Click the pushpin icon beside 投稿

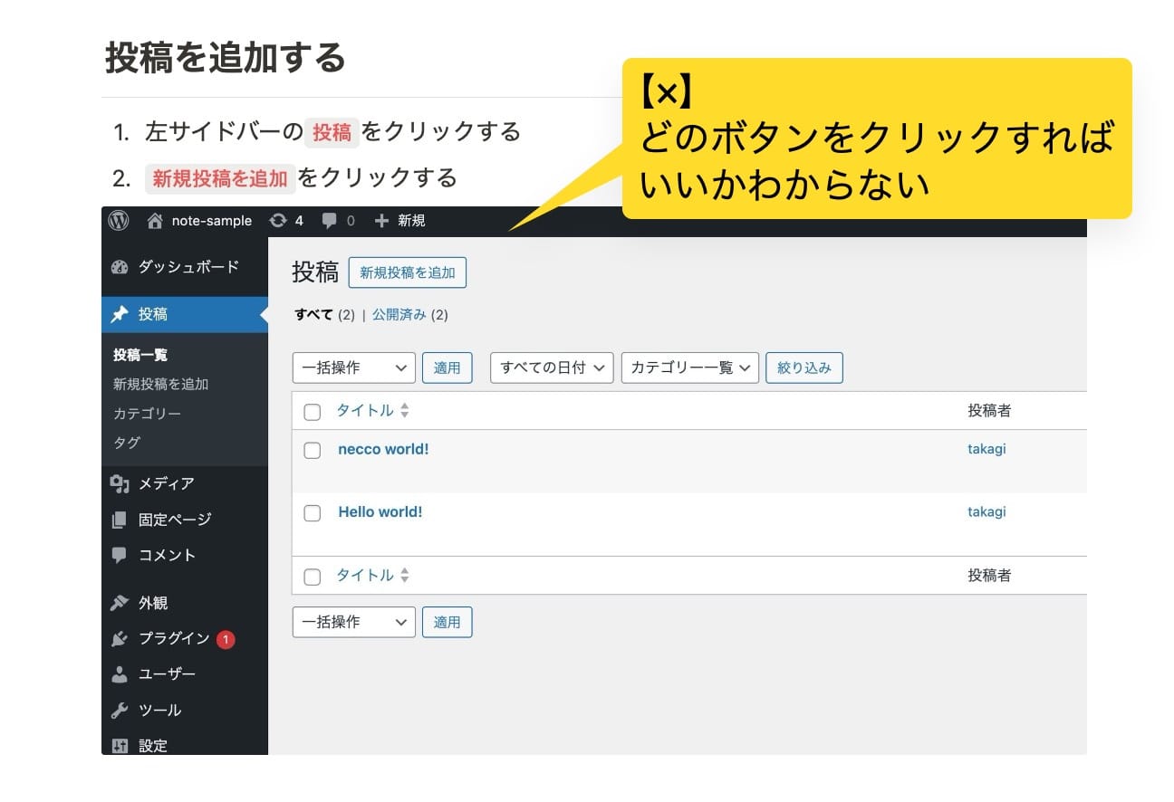(x=120, y=314)
